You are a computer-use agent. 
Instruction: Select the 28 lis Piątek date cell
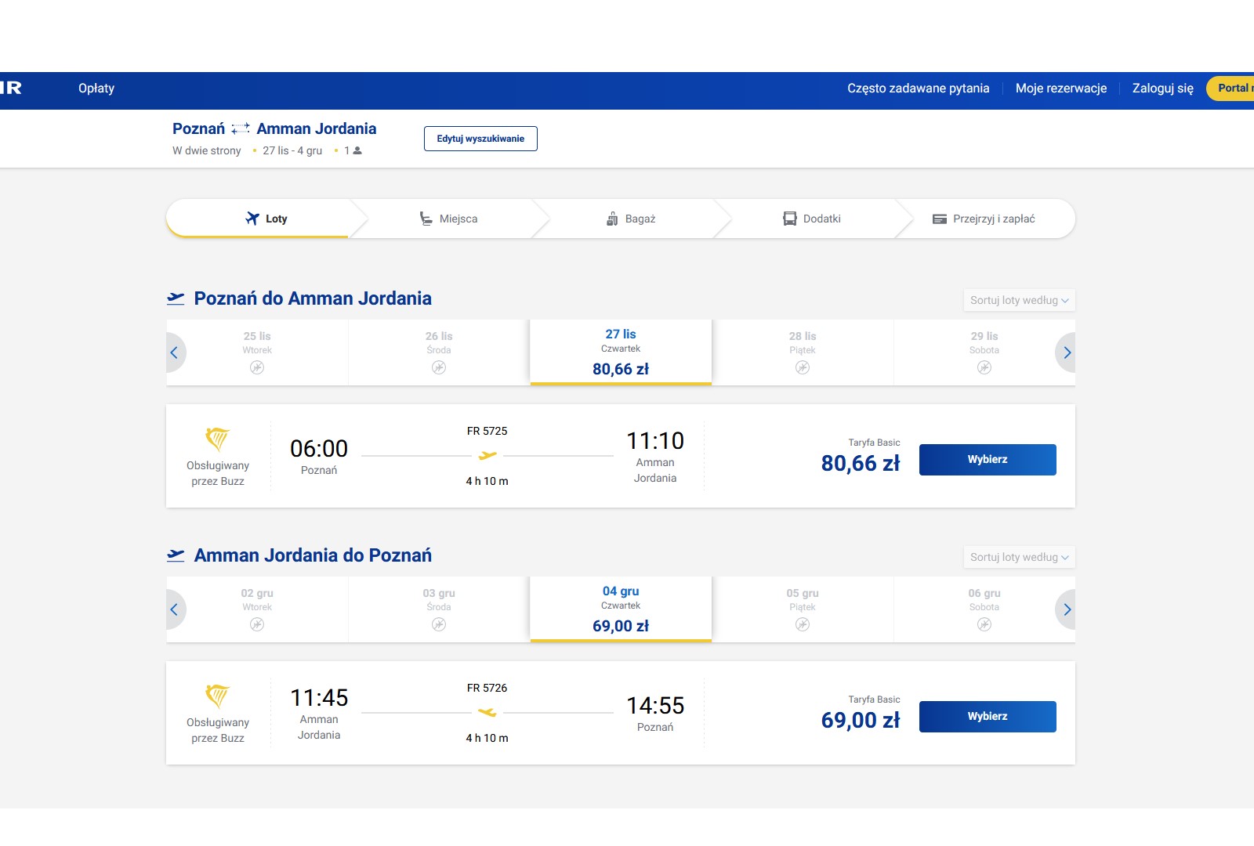coord(803,352)
